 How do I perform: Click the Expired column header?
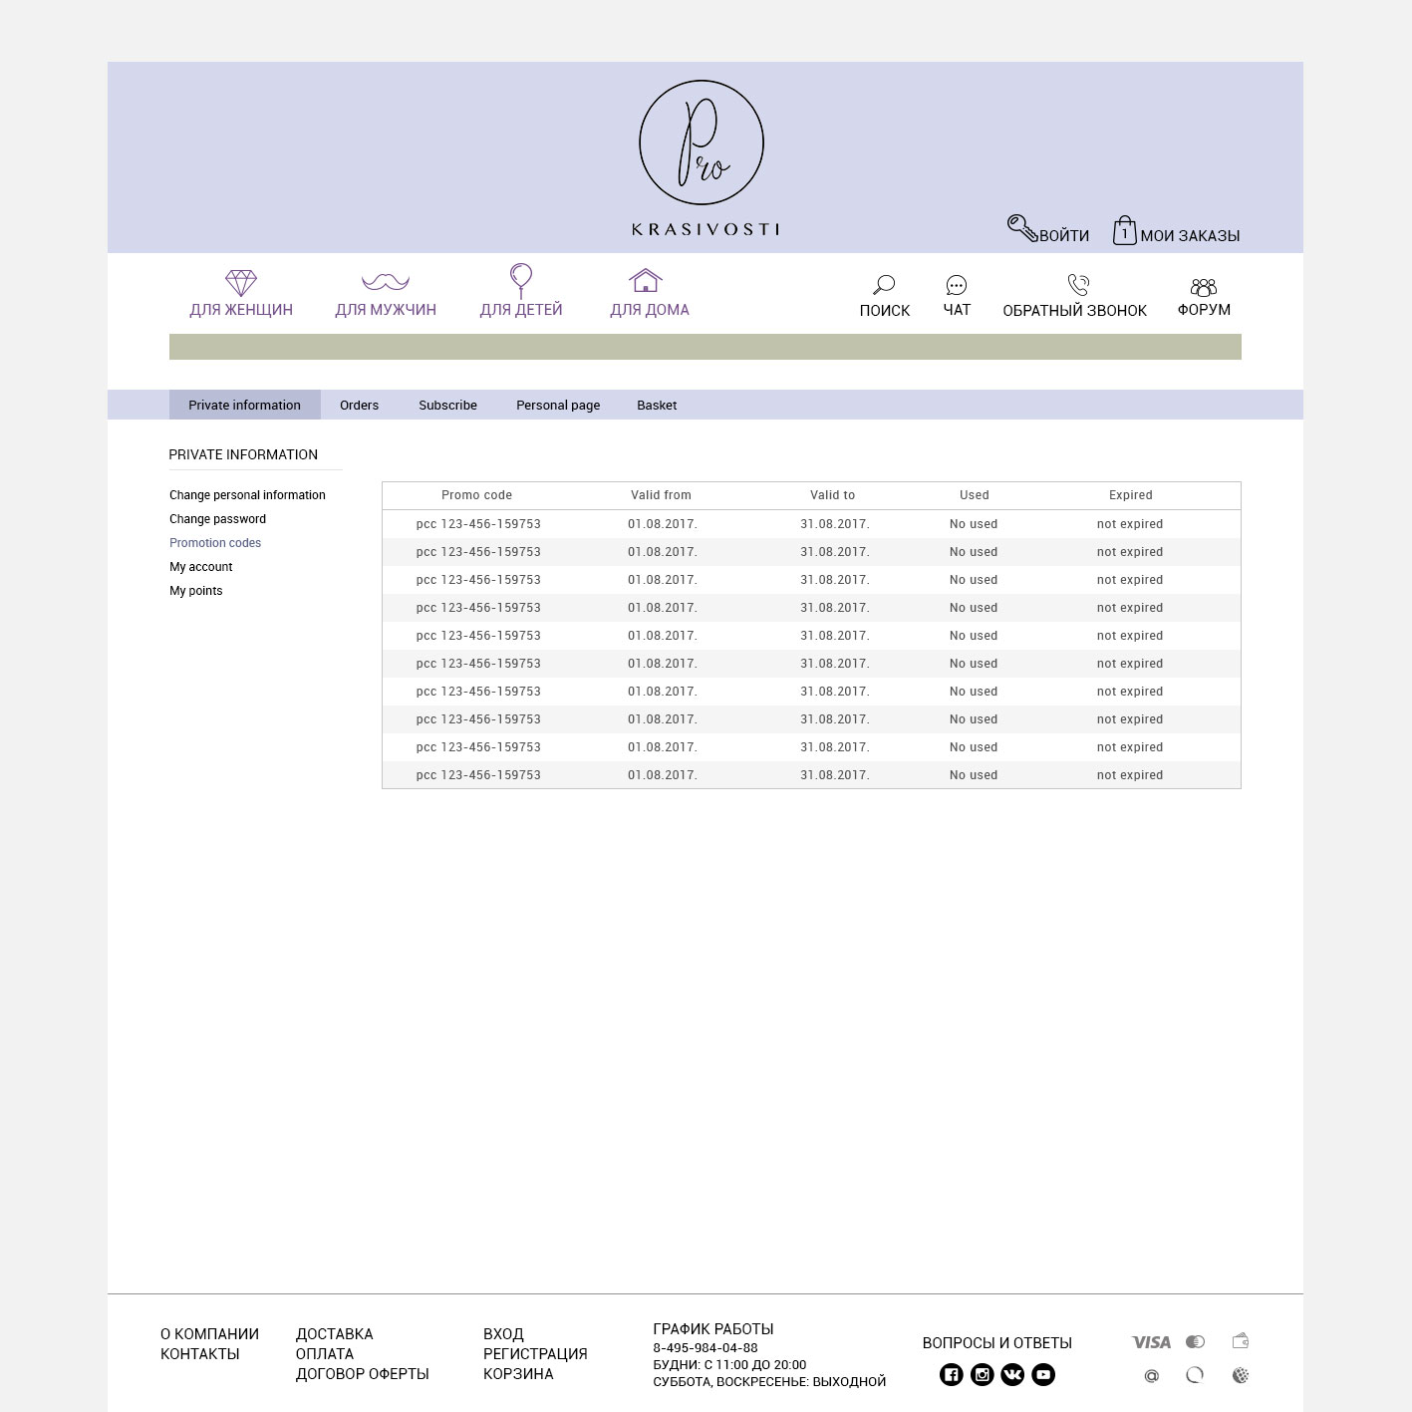tap(1130, 495)
